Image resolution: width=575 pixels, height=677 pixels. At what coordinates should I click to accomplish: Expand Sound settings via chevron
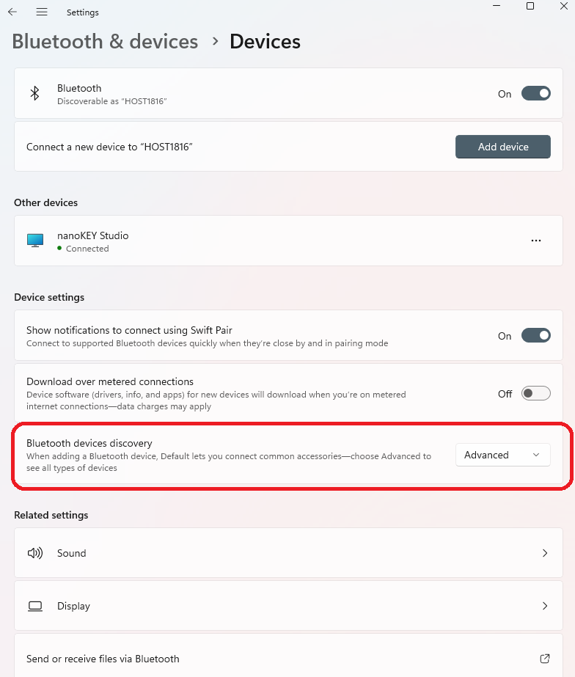coord(545,553)
